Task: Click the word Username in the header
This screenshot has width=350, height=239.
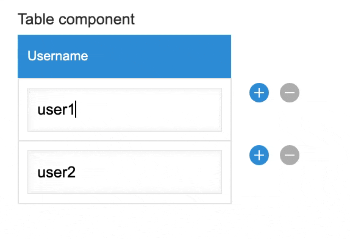Action: [x=57, y=56]
